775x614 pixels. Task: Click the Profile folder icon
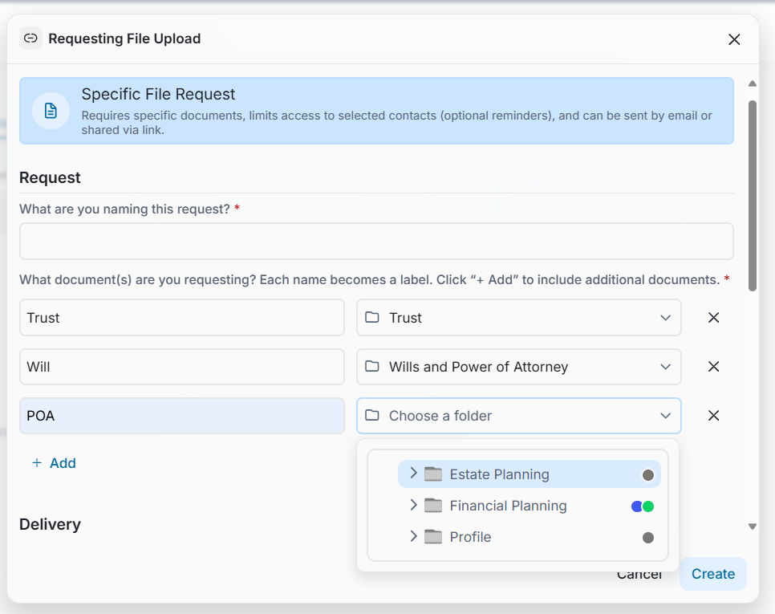click(x=433, y=536)
